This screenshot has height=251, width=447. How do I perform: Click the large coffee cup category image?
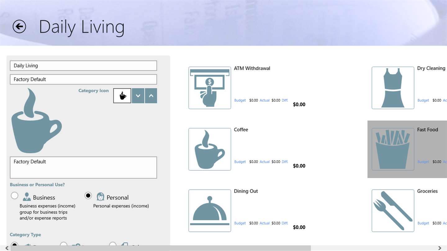tap(36, 121)
